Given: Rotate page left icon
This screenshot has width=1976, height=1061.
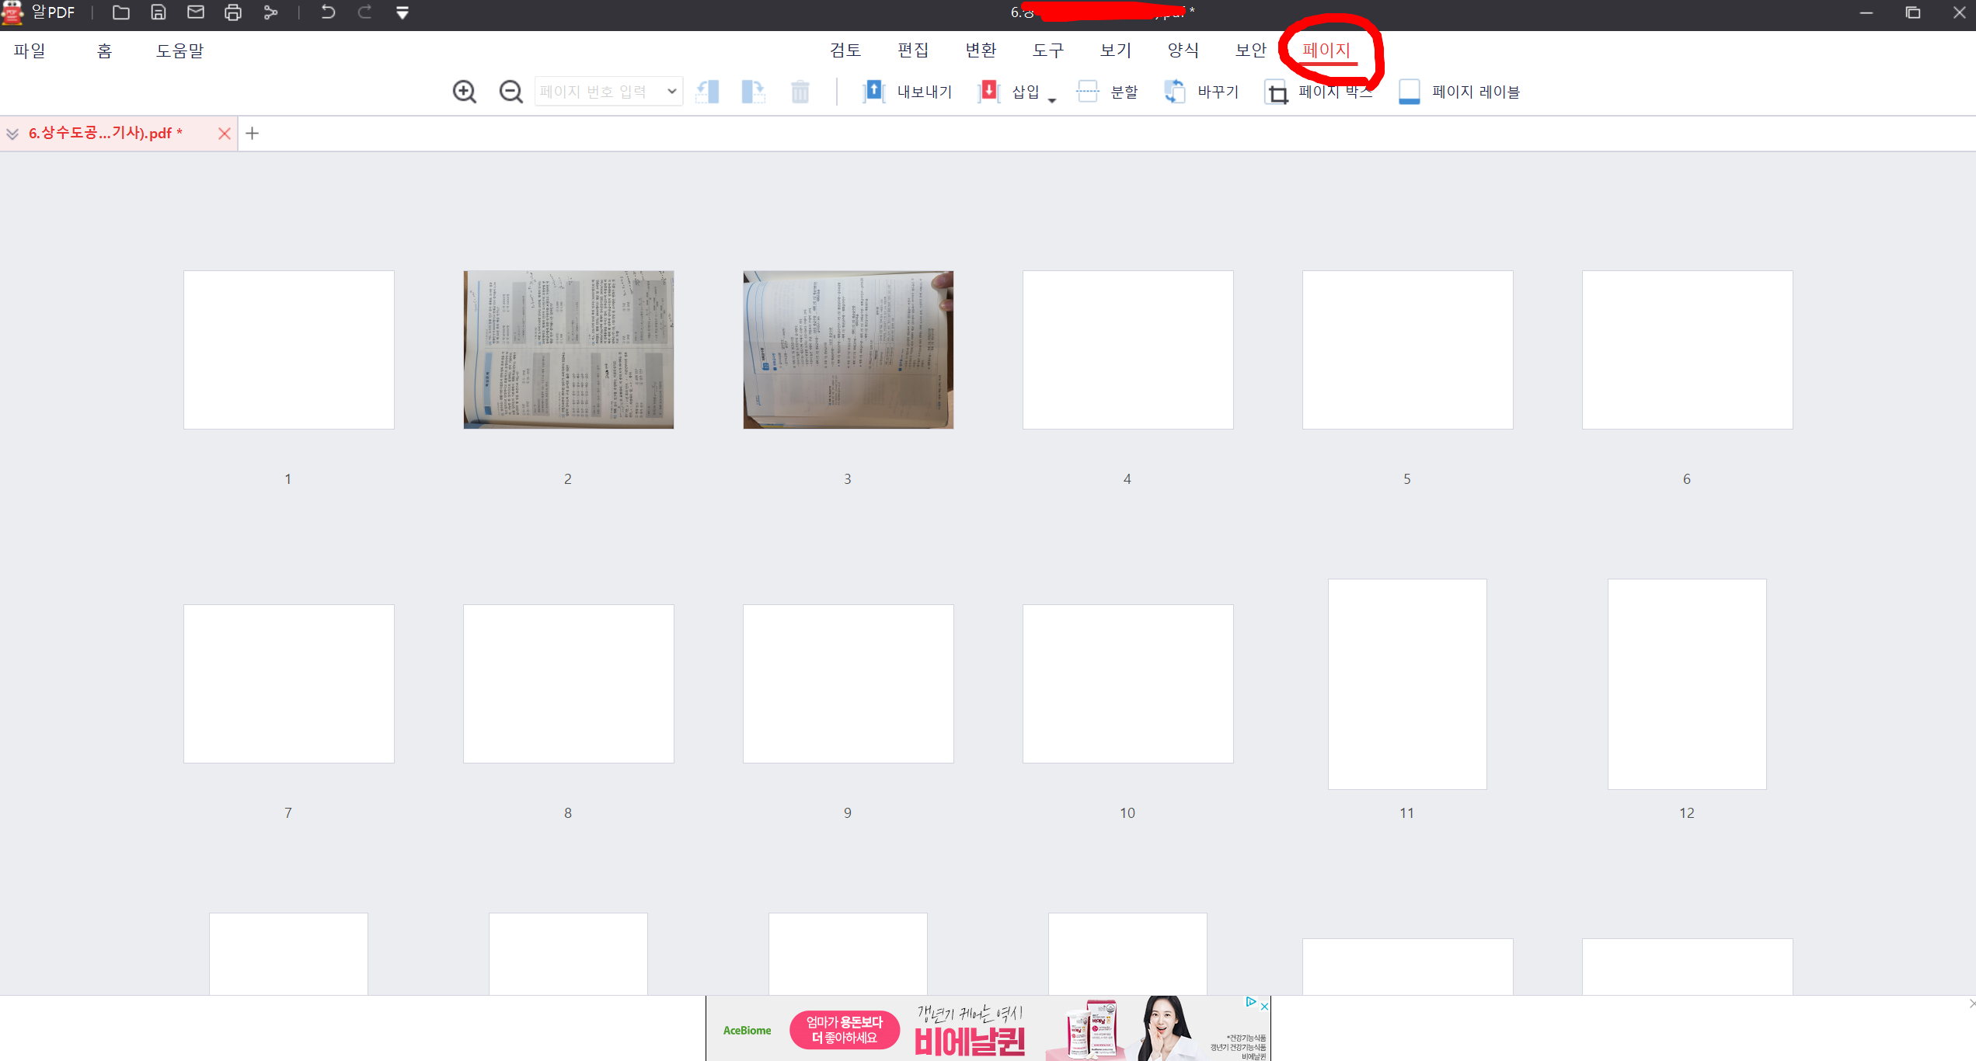Looking at the screenshot, I should click(x=707, y=92).
